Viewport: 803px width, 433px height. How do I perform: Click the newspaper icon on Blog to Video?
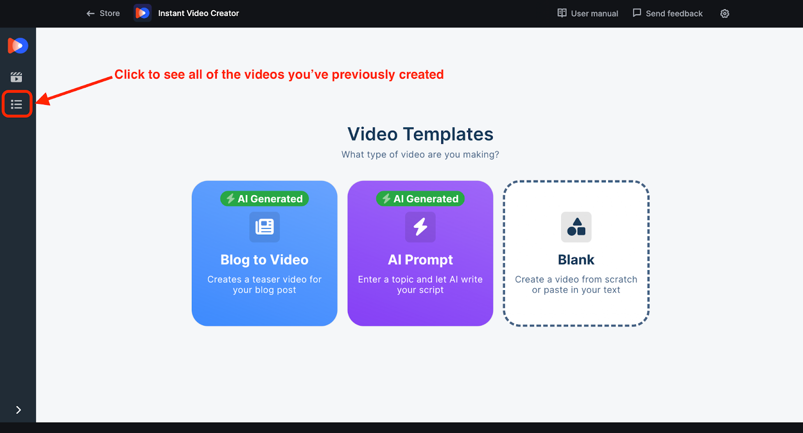pyautogui.click(x=264, y=227)
